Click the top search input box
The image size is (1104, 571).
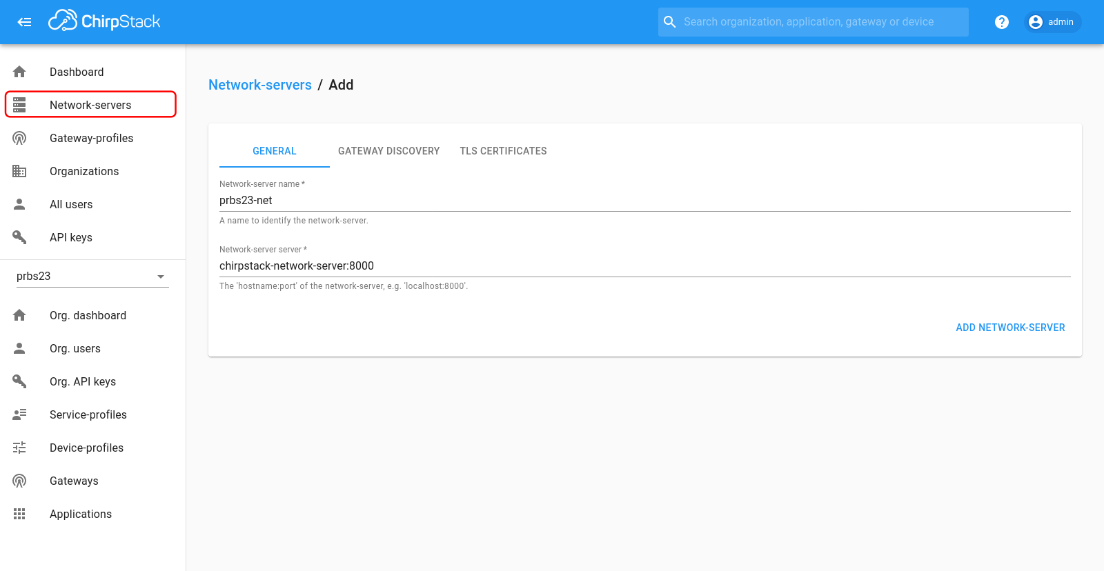814,22
